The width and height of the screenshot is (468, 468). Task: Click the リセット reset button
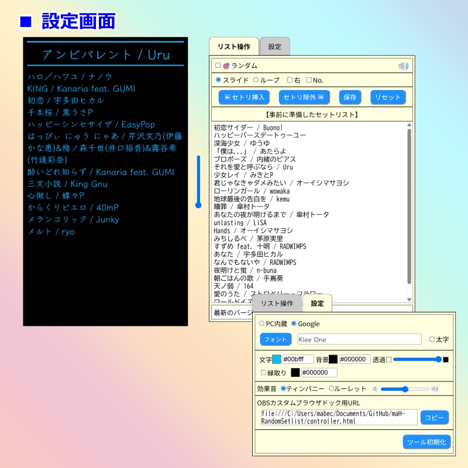(388, 97)
